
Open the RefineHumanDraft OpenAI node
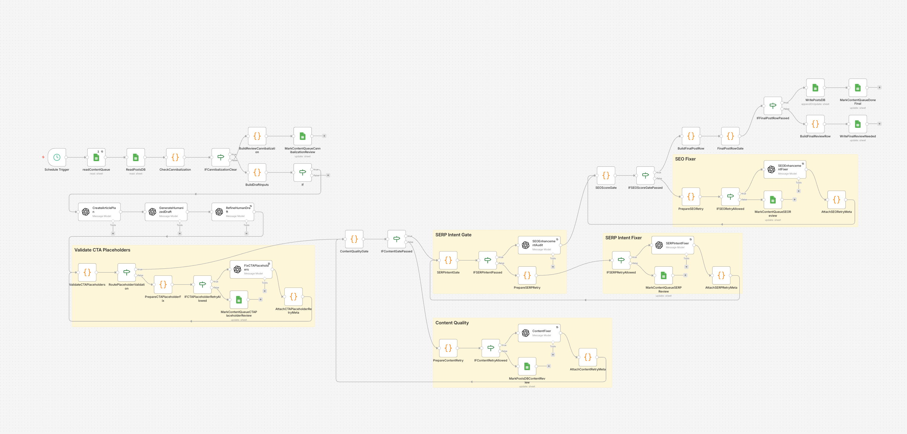coord(233,212)
